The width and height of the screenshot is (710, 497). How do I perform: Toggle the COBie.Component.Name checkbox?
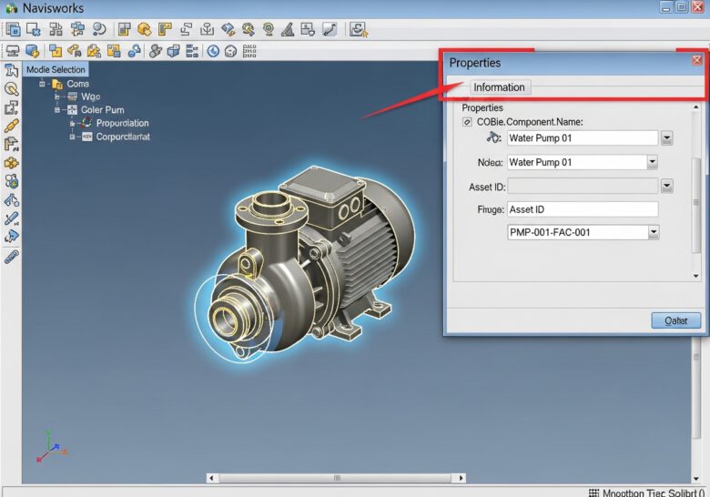pyautogui.click(x=467, y=122)
